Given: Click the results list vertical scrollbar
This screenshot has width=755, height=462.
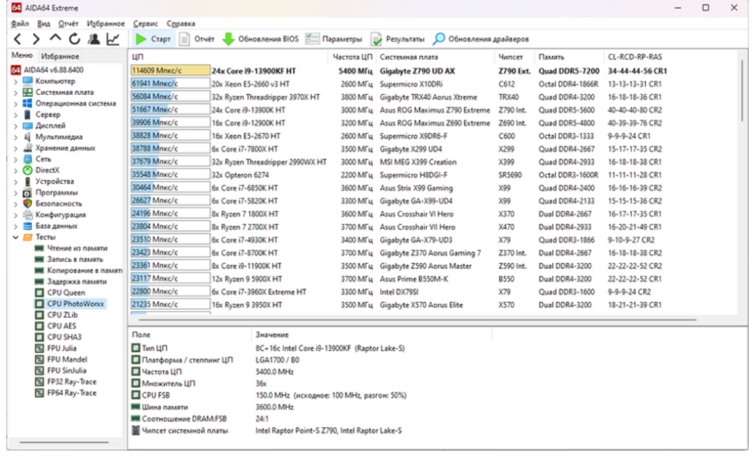Looking at the screenshot, I should coord(742,92).
